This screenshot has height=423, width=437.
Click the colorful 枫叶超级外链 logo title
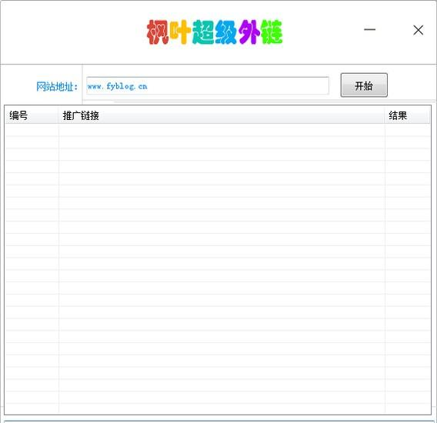[215, 32]
